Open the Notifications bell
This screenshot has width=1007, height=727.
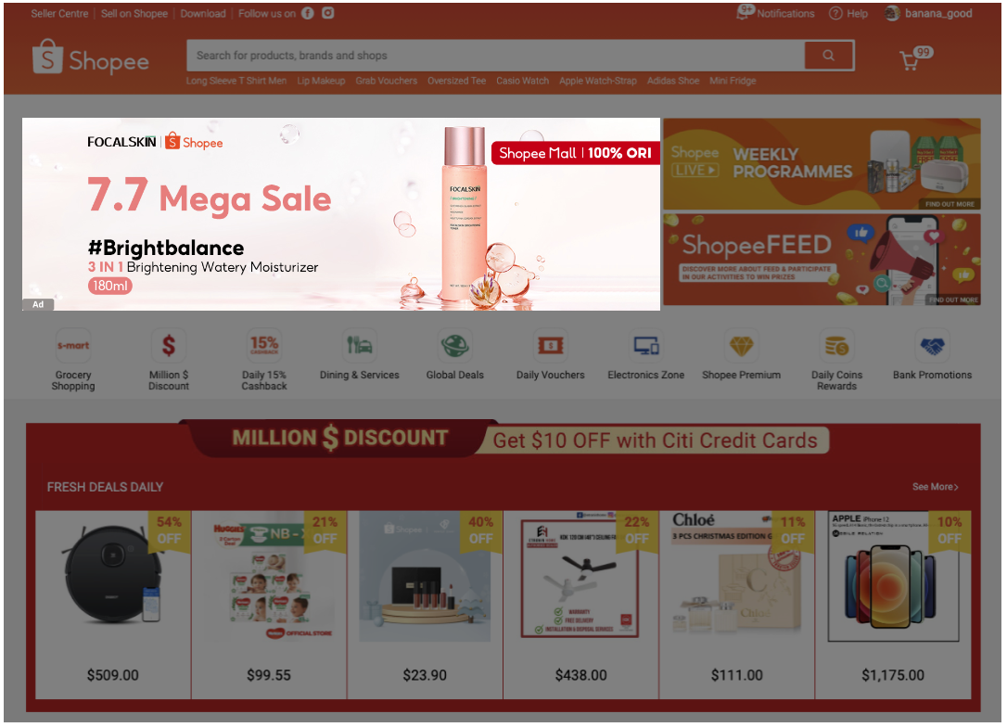click(x=744, y=13)
